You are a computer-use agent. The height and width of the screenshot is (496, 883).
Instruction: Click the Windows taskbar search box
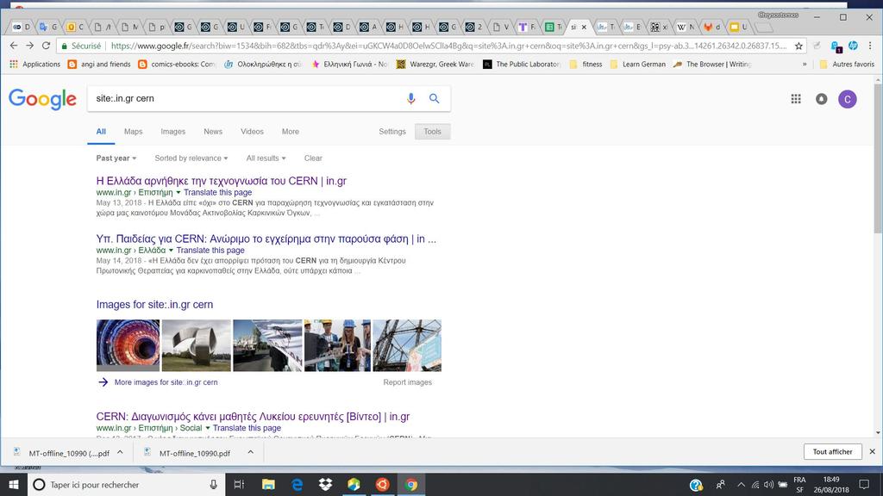(x=126, y=484)
